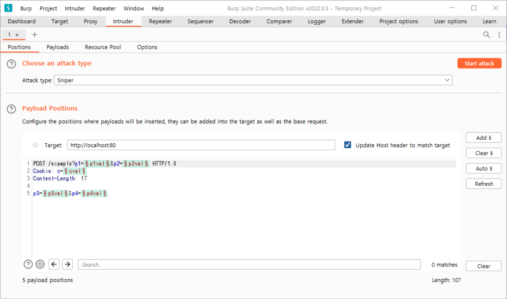The height and width of the screenshot is (299, 507).
Task: Open the editor search help icon
Action: click(28, 264)
